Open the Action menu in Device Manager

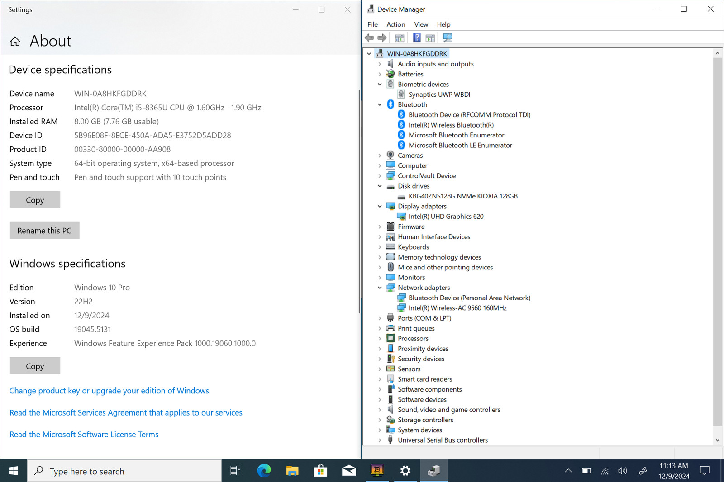point(396,24)
